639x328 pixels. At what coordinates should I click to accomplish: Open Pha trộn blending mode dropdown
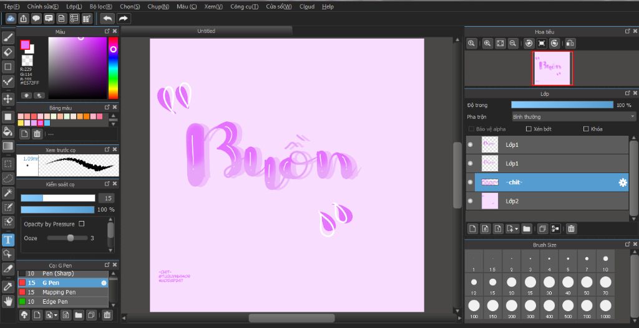(x=573, y=116)
